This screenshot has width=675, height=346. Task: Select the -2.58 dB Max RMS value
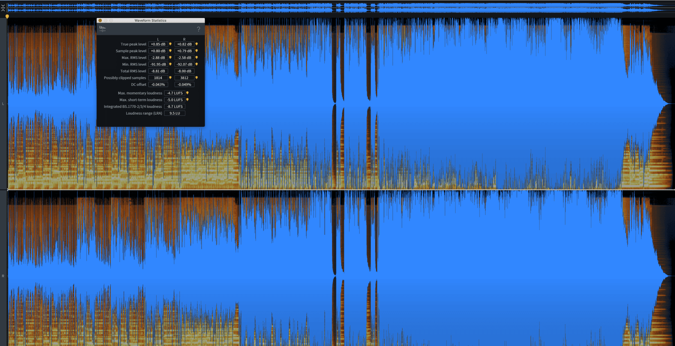(184, 58)
